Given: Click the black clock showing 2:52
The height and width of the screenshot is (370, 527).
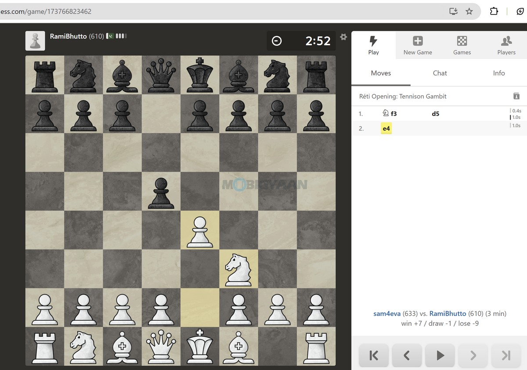Looking at the screenshot, I should [301, 41].
